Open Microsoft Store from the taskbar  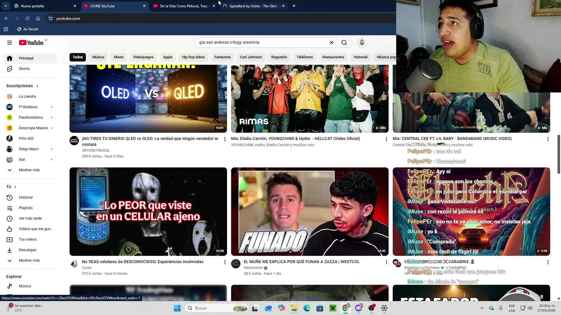coord(320,308)
